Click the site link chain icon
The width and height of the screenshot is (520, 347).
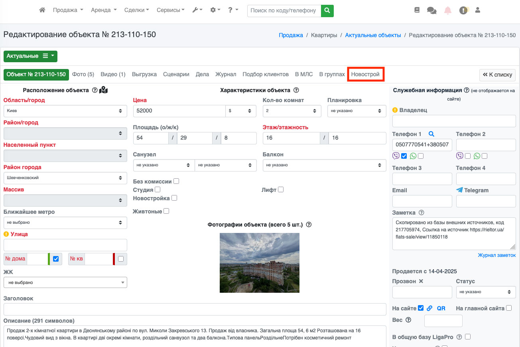[x=429, y=308]
